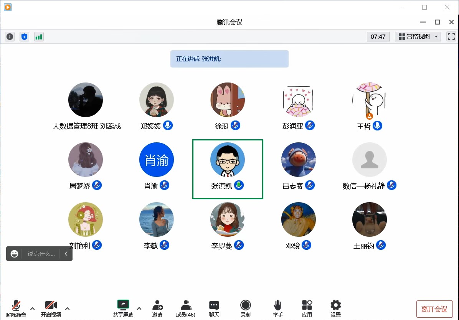Select 吕志赛 participant avatar
459x320 pixels.
298,160
